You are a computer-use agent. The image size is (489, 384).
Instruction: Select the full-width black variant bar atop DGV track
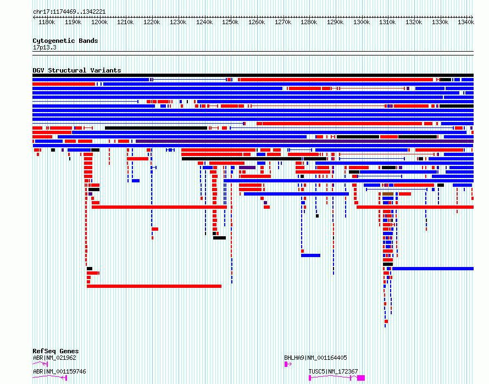click(253, 75)
